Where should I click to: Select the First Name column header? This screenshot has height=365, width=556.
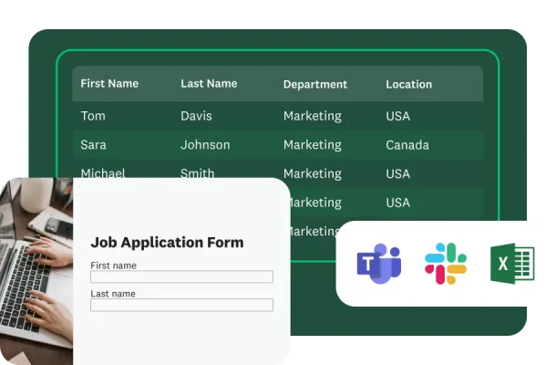click(x=109, y=83)
